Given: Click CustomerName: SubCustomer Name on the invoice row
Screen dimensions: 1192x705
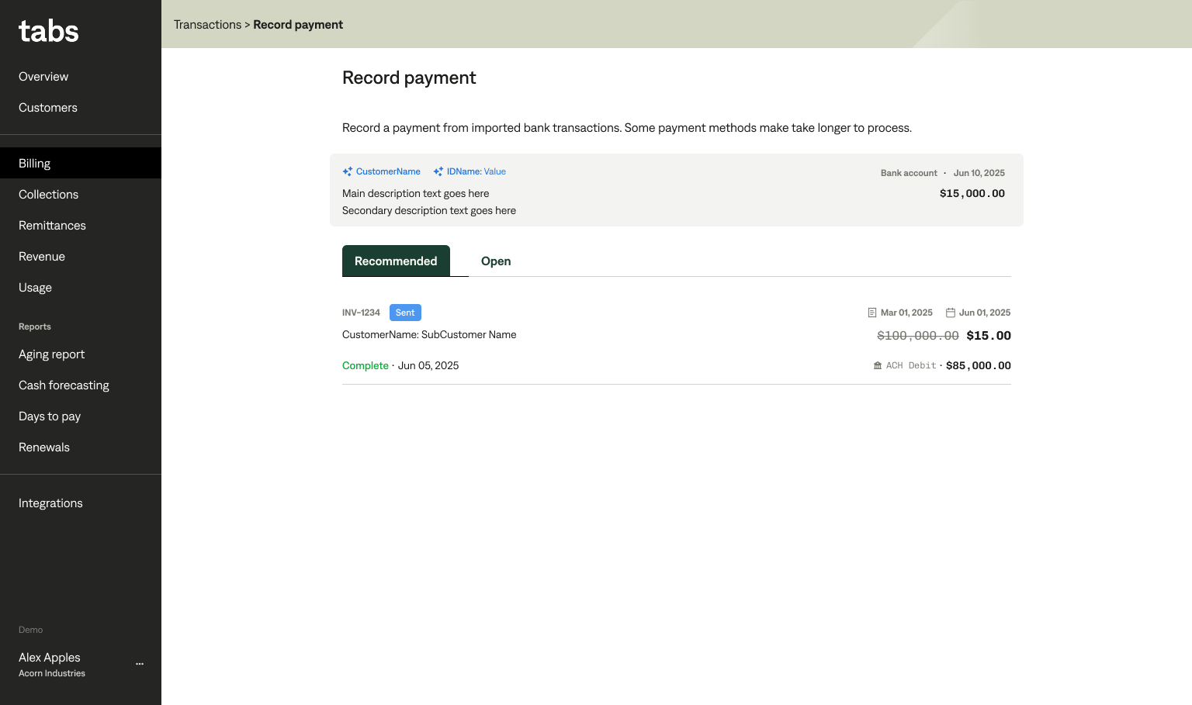Looking at the screenshot, I should (x=429, y=334).
